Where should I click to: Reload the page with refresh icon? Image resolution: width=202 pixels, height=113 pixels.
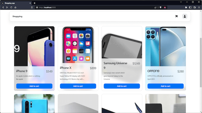click(x=11, y=7)
